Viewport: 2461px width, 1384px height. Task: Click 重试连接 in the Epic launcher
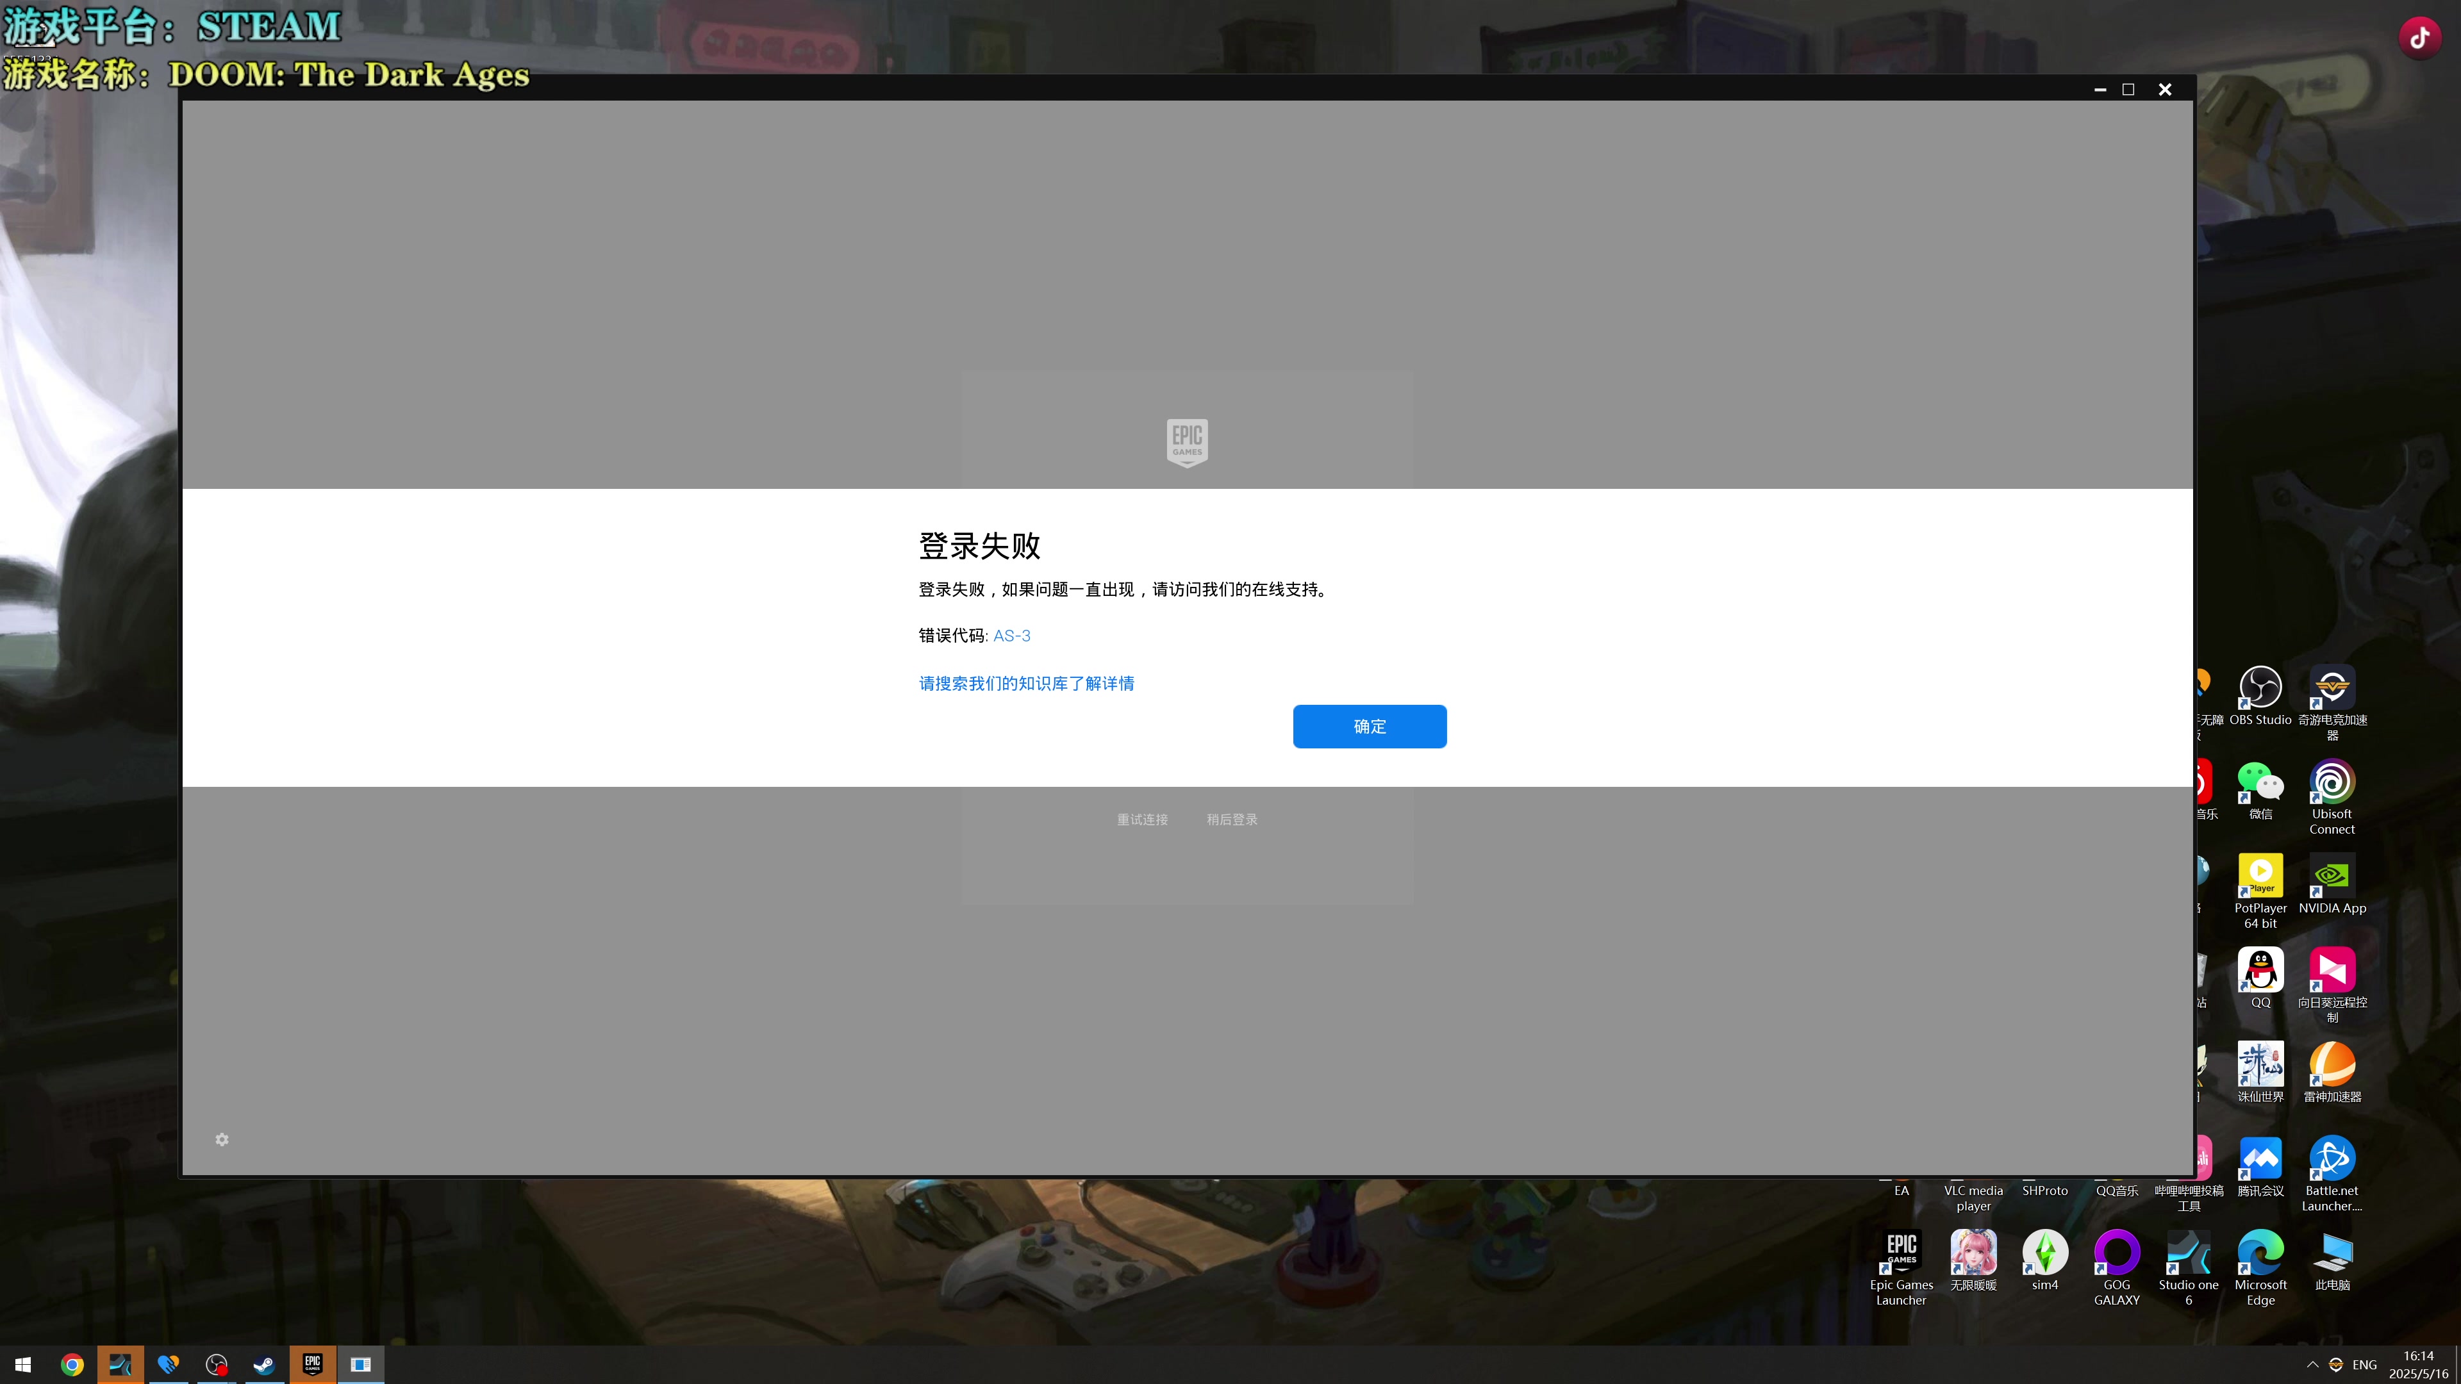click(x=1141, y=820)
